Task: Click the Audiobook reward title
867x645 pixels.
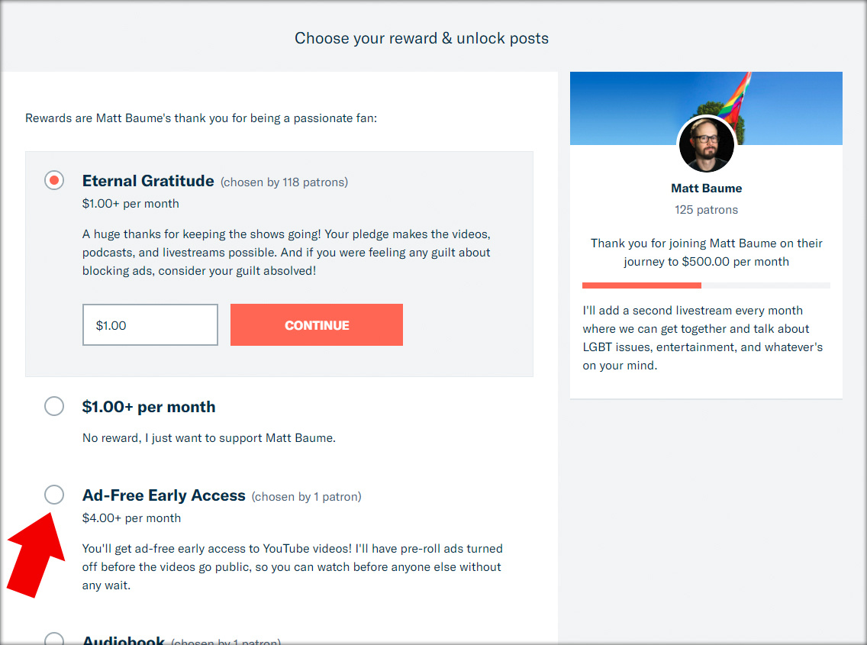Action: (124, 640)
